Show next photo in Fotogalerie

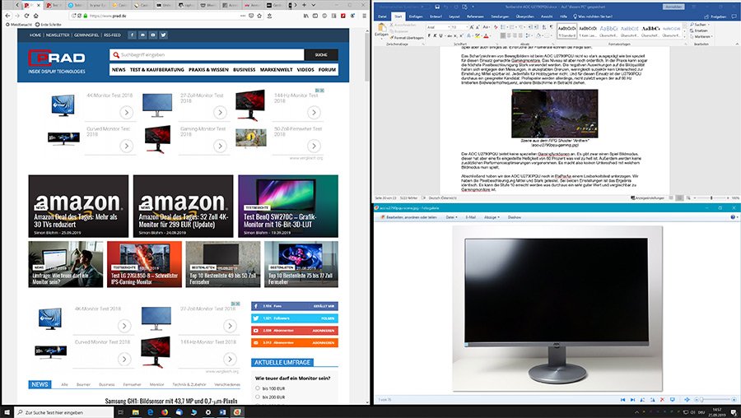click(x=632, y=400)
